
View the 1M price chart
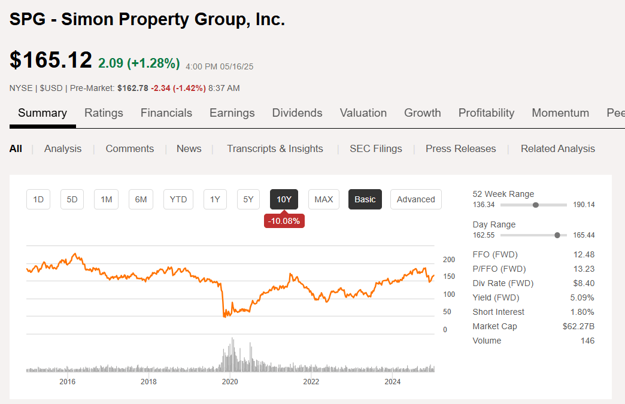click(106, 199)
